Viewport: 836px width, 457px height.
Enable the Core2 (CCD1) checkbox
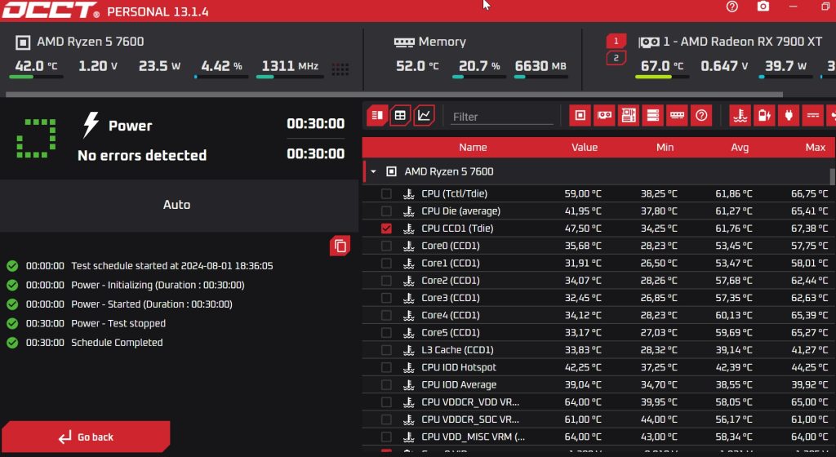pos(386,281)
